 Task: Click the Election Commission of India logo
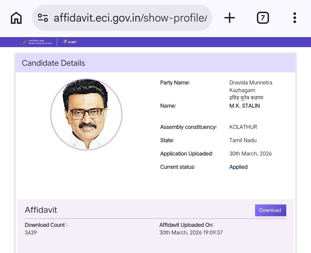[x=37, y=42]
